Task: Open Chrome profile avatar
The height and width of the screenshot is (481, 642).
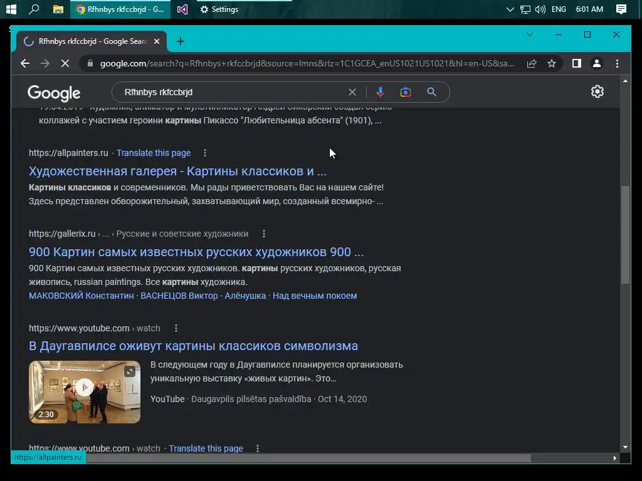Action: [597, 63]
